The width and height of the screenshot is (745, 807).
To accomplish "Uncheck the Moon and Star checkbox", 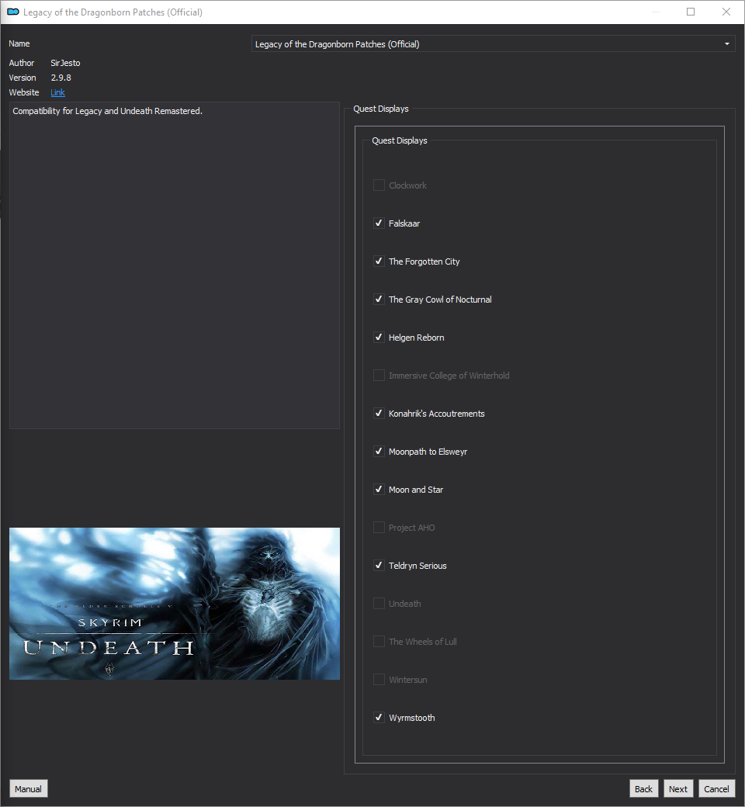I will (x=379, y=490).
